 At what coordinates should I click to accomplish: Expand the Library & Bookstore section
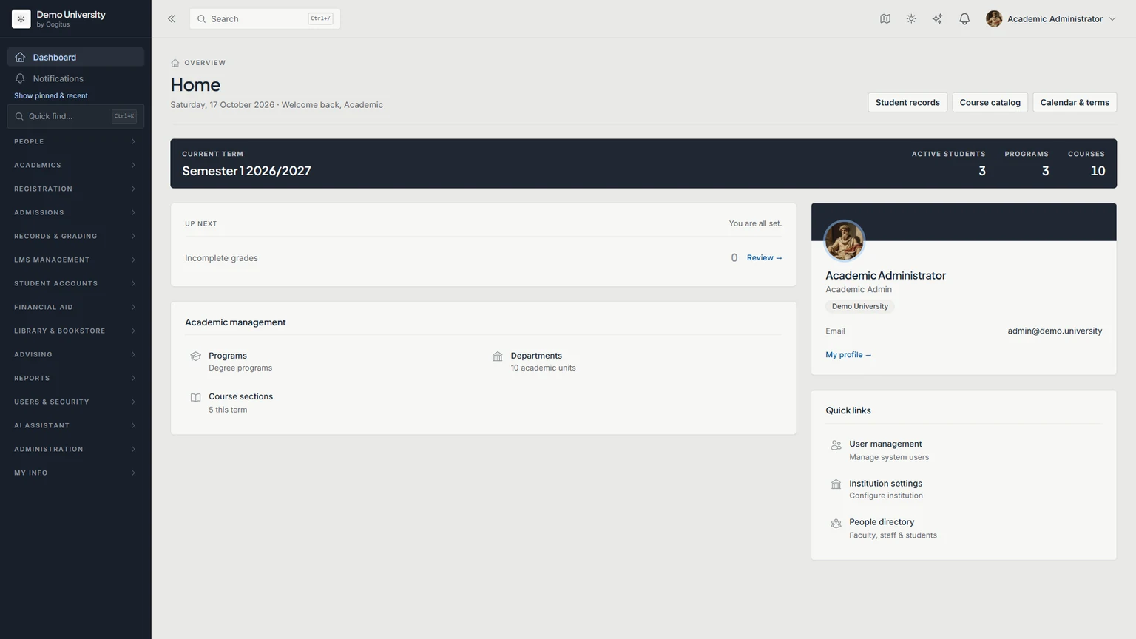click(75, 331)
